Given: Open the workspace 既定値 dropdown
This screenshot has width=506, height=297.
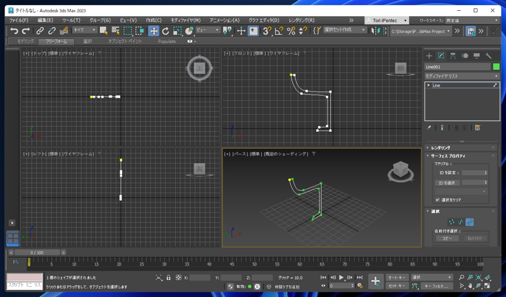Looking at the screenshot, I should (x=472, y=20).
